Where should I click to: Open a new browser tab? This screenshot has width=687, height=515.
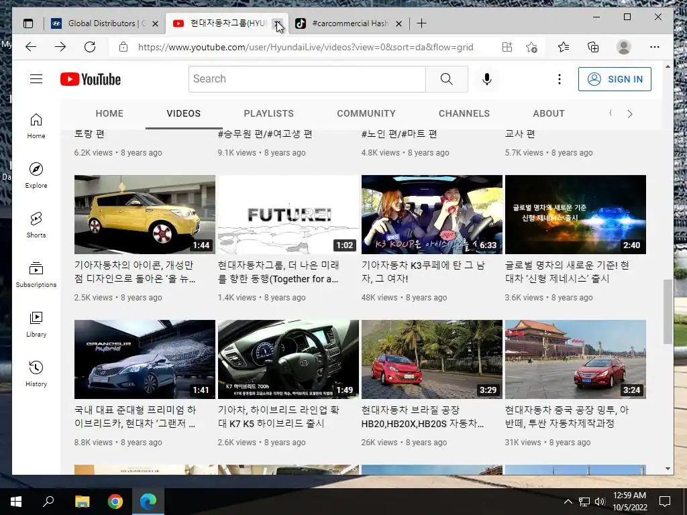pyautogui.click(x=421, y=23)
